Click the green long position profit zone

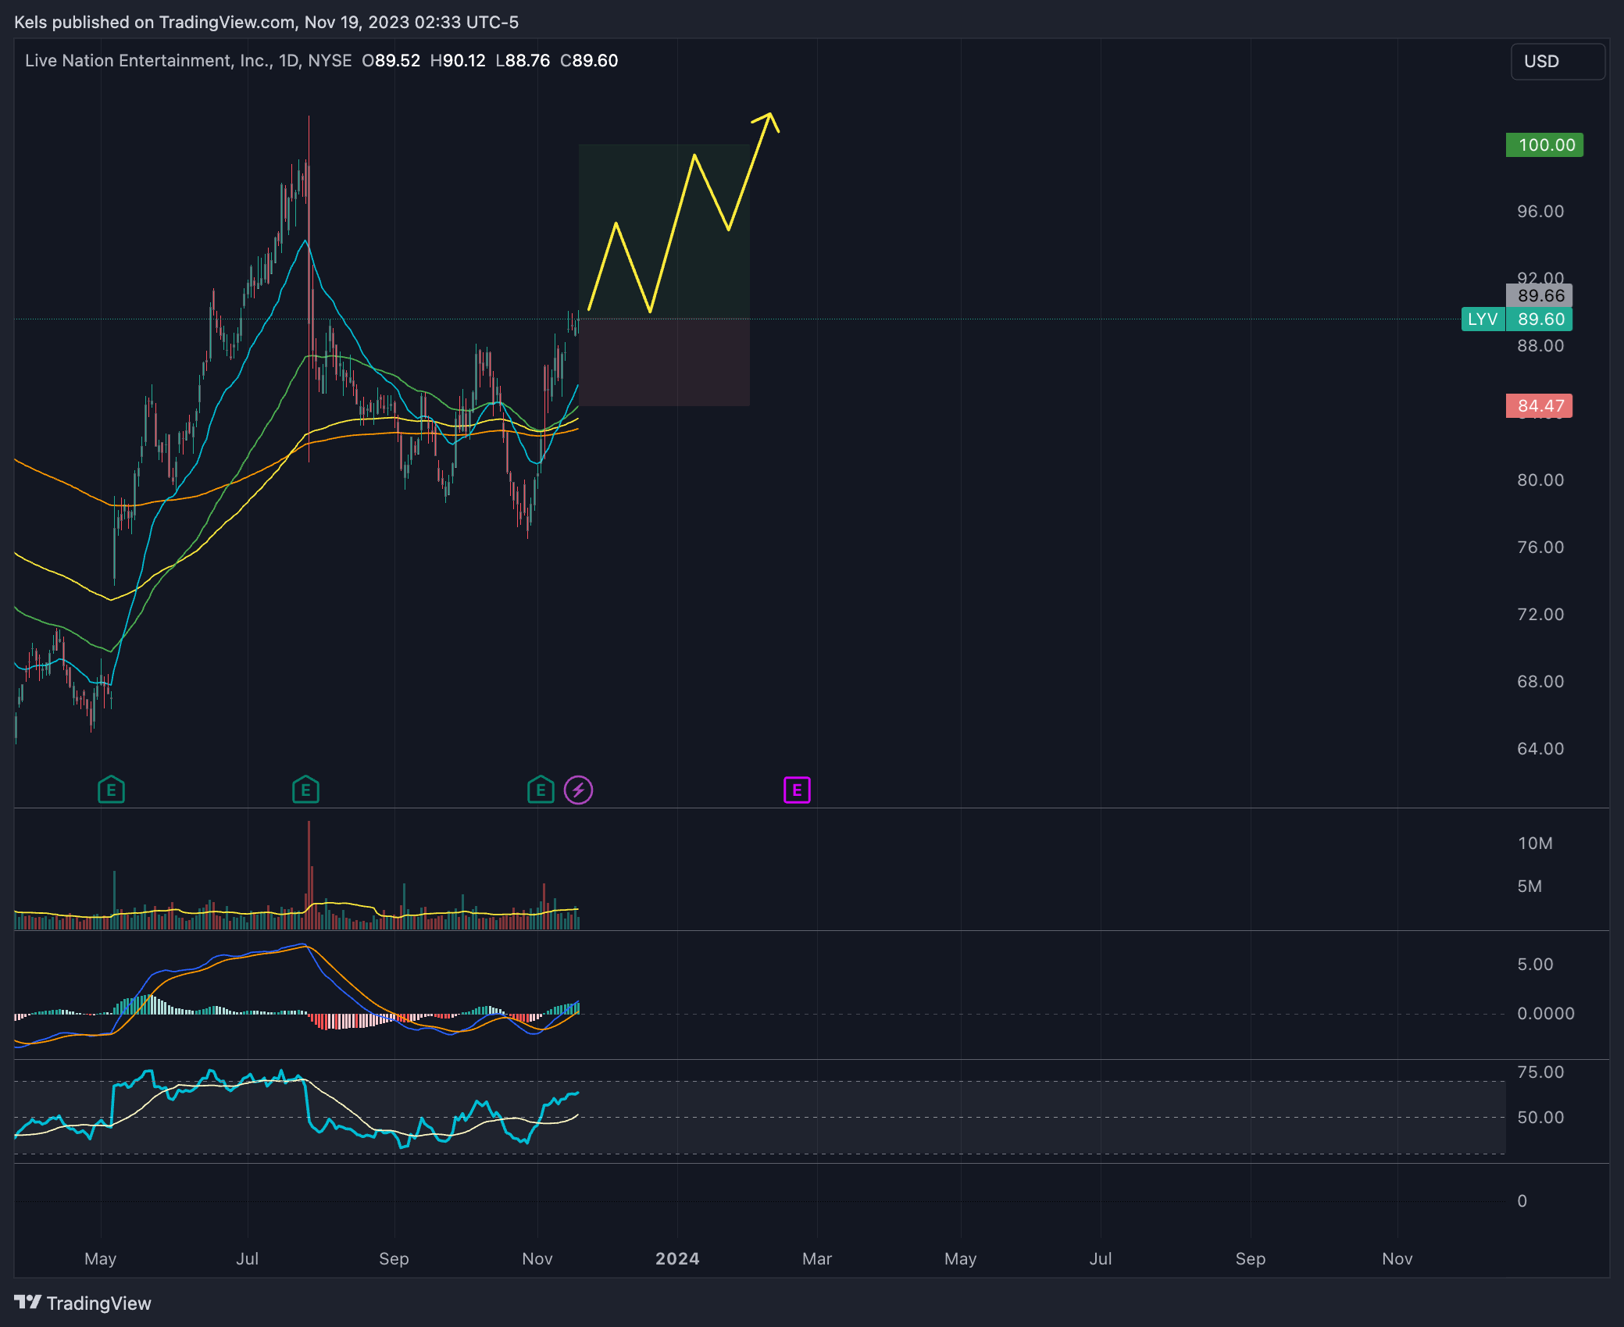pos(664,231)
